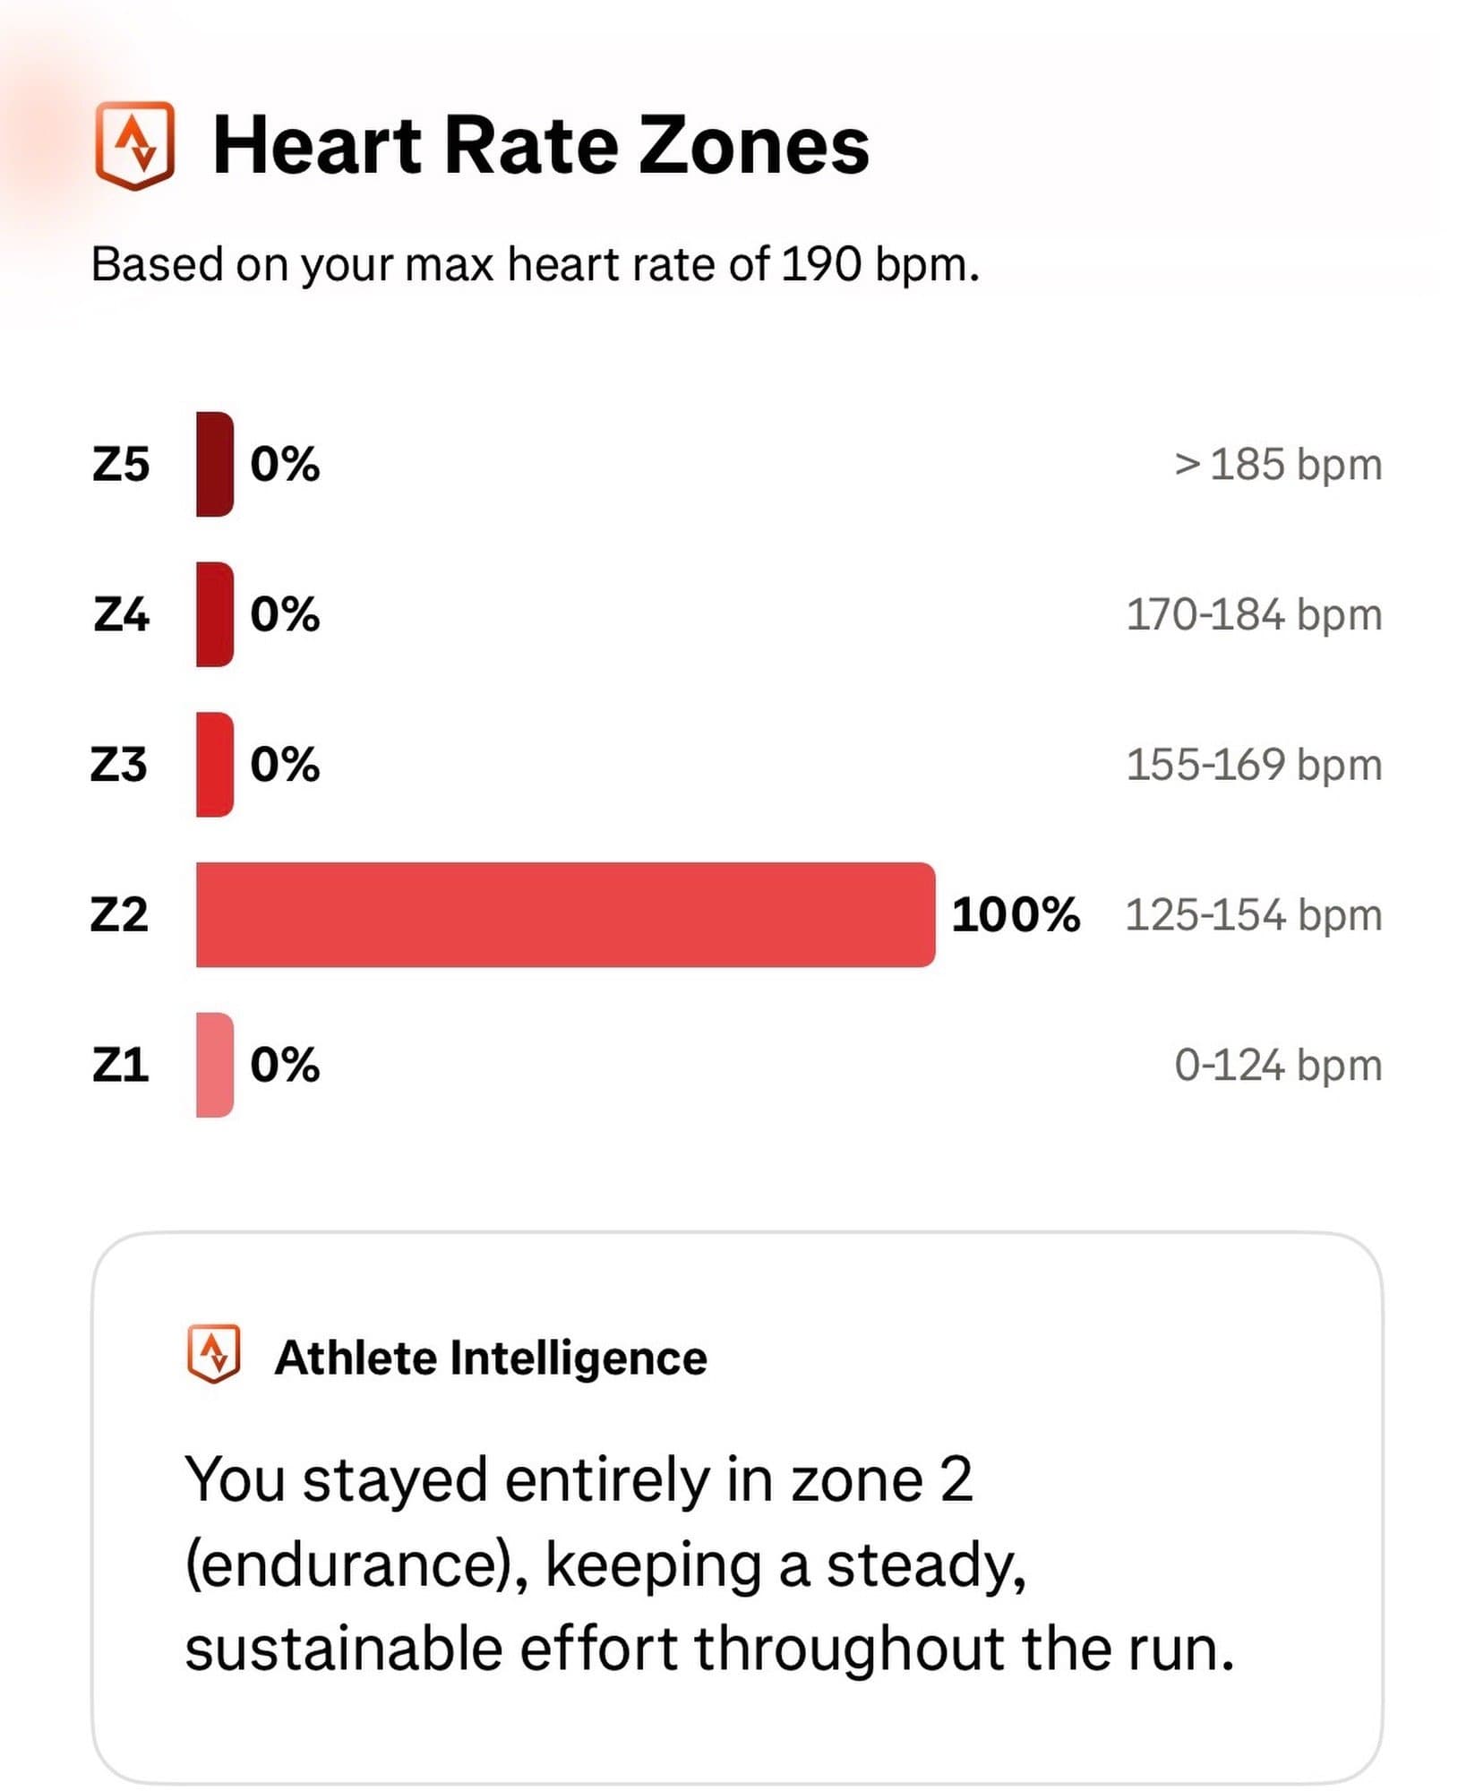The image size is (1475, 1791).
Task: Click the "> 185 bpm" range text
Action: (x=1278, y=464)
